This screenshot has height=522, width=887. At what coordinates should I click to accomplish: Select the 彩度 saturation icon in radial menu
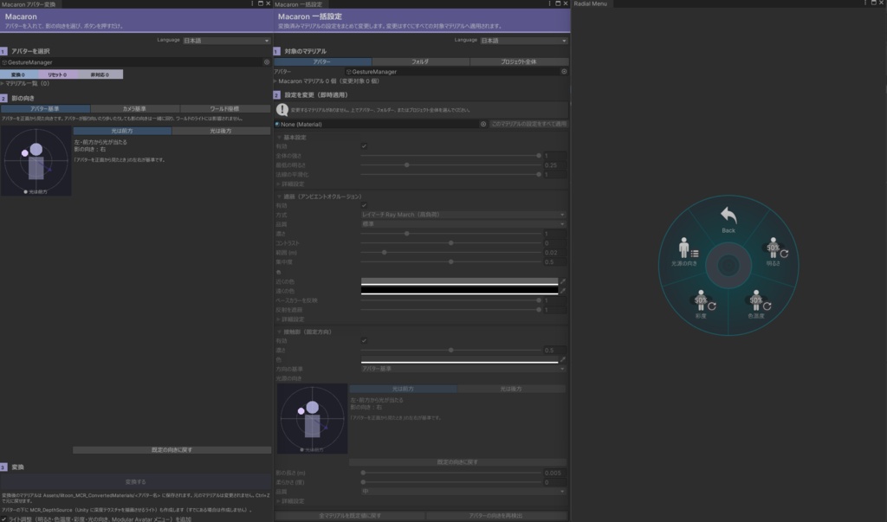(x=702, y=301)
